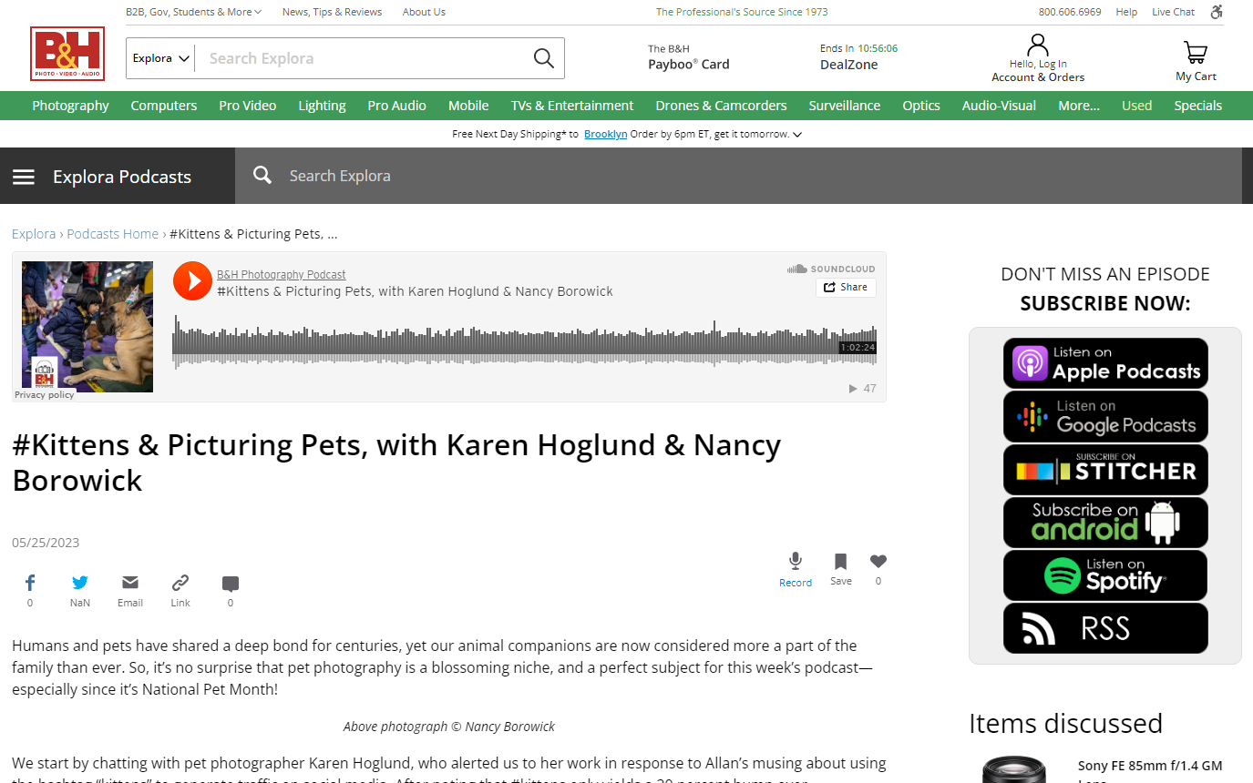Subscribe on Stitcher badge
The height and width of the screenshot is (783, 1253).
pyautogui.click(x=1105, y=470)
